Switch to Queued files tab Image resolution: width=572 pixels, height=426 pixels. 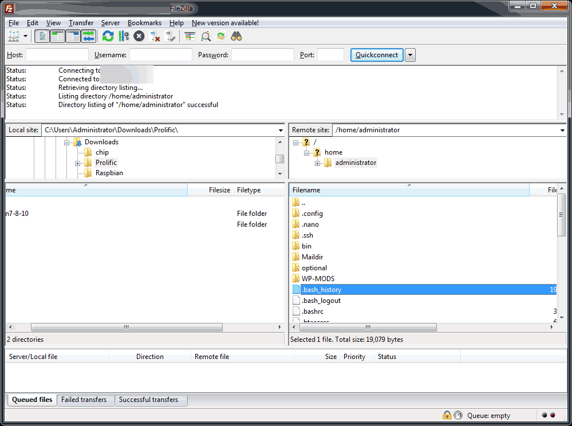click(32, 400)
